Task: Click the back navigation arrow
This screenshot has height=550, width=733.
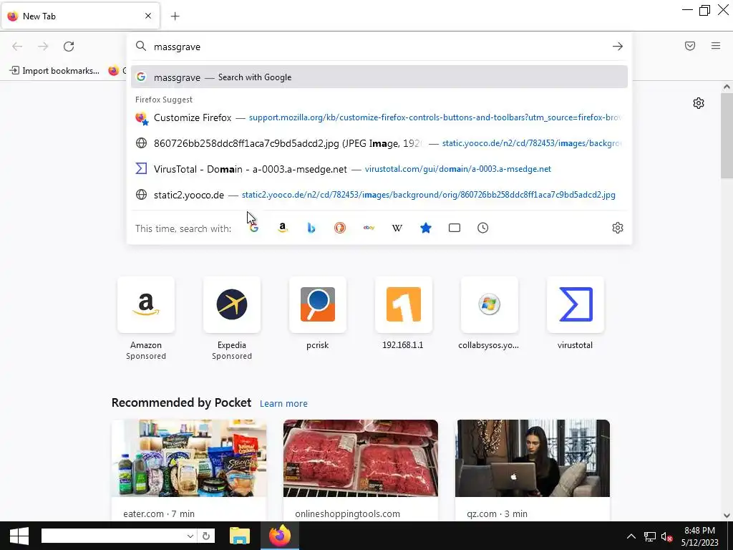Action: point(17,47)
